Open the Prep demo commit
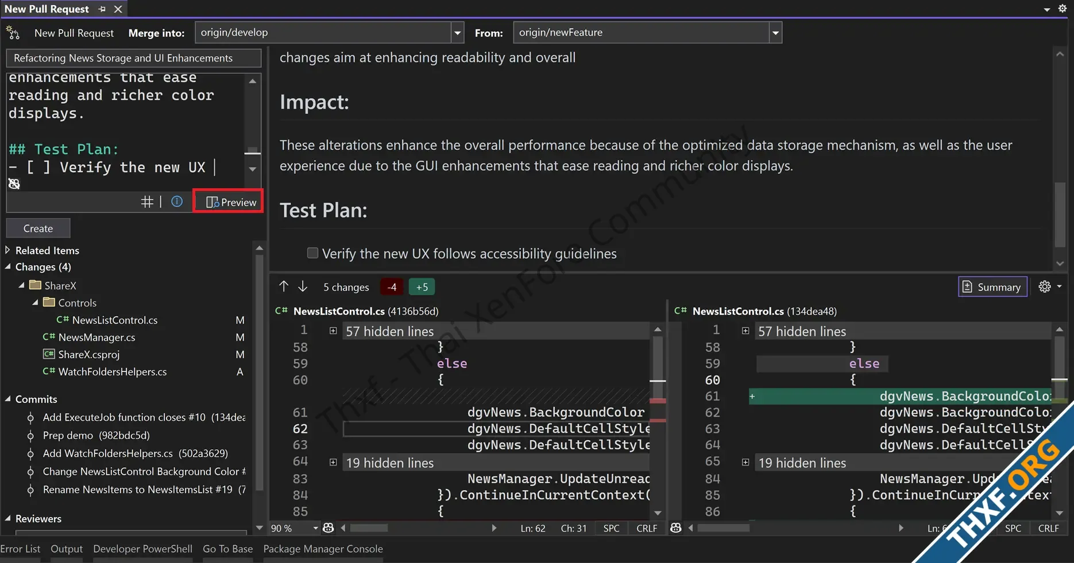 [96, 435]
